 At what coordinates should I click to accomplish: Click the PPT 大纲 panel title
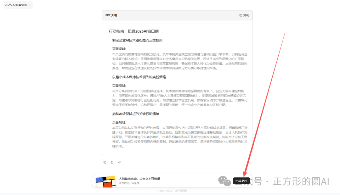[x=111, y=15]
